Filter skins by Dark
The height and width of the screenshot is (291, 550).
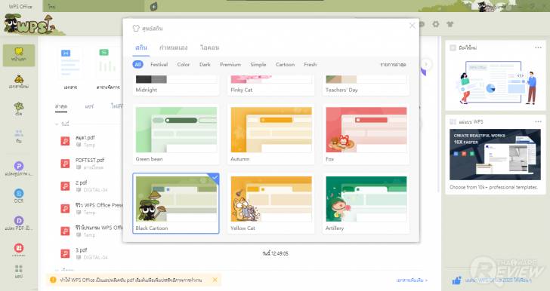(x=205, y=64)
